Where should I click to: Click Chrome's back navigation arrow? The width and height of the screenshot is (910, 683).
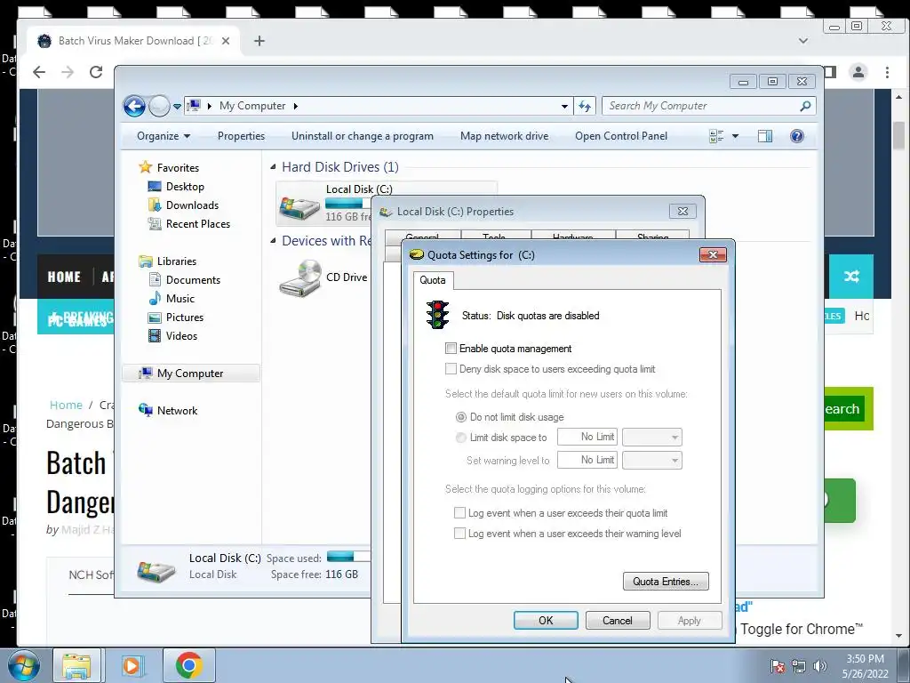(39, 72)
